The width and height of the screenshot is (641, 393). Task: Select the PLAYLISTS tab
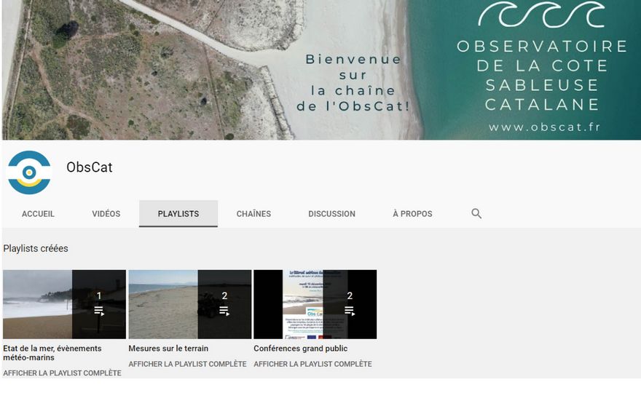tap(178, 214)
